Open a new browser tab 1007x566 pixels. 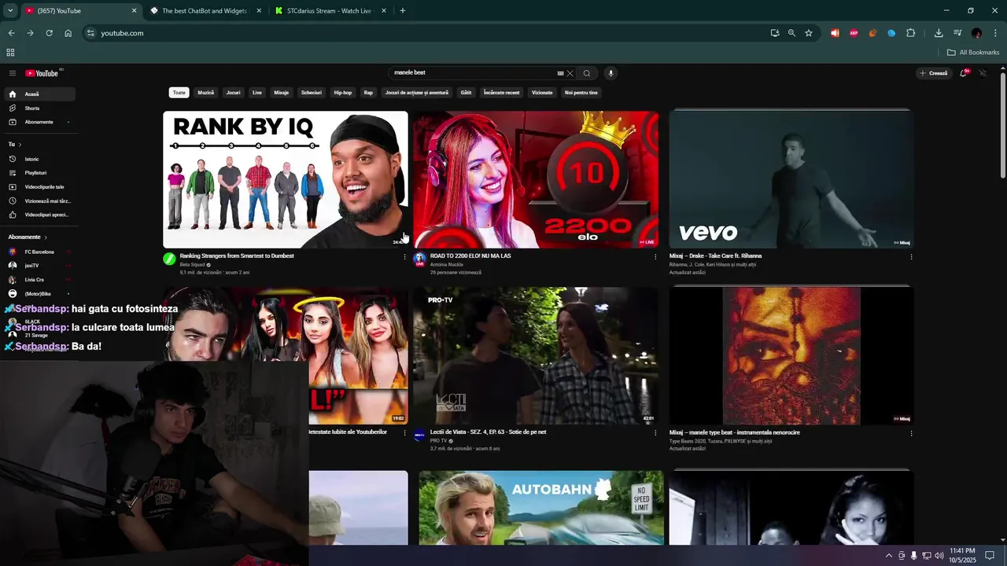click(403, 11)
